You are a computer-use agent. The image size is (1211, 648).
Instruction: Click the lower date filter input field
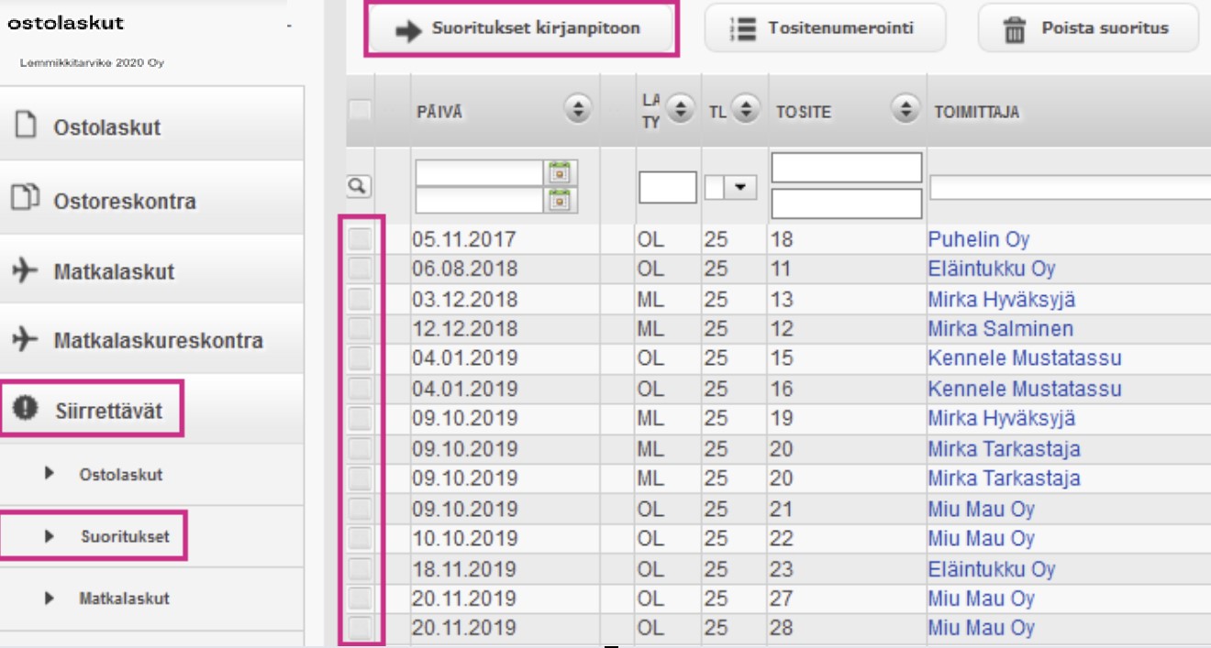coord(481,200)
